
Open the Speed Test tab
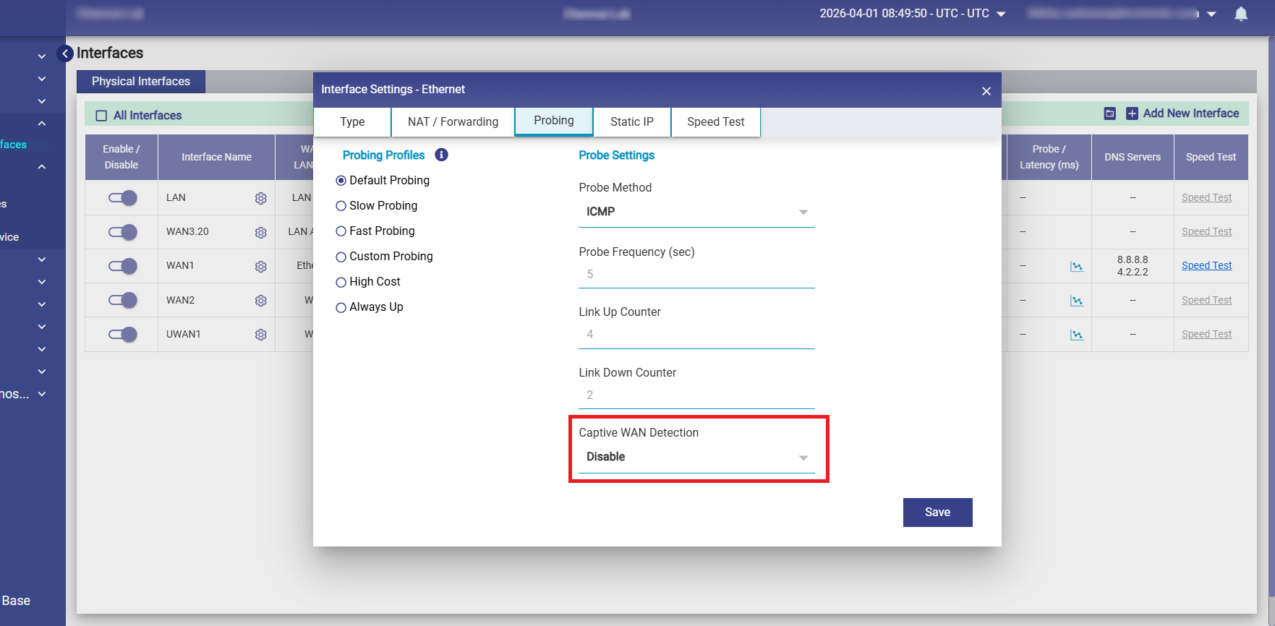[715, 121]
